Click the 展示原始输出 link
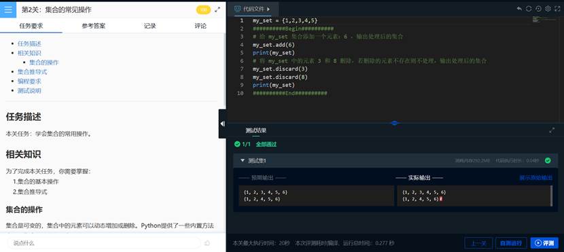 click(536, 177)
